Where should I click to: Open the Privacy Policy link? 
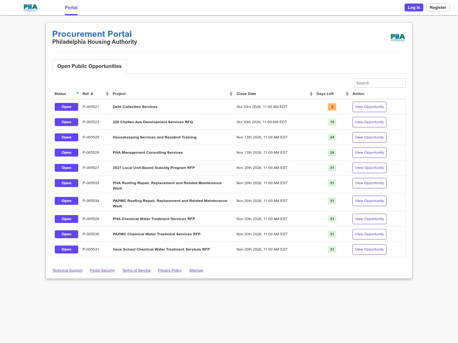coord(170,270)
